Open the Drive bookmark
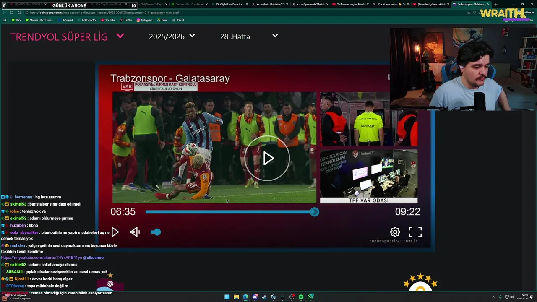The height and width of the screenshot is (302, 537). 162,20
